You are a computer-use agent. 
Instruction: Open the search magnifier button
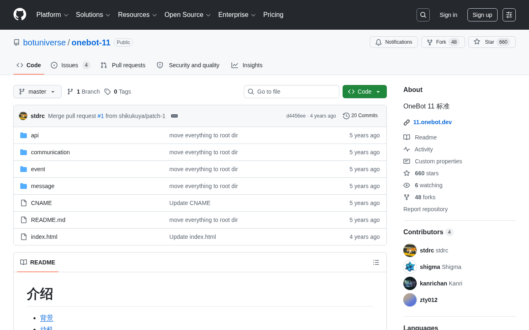coord(423,15)
